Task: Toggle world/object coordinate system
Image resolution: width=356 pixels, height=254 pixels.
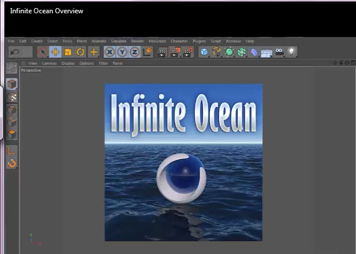Action: (147, 52)
